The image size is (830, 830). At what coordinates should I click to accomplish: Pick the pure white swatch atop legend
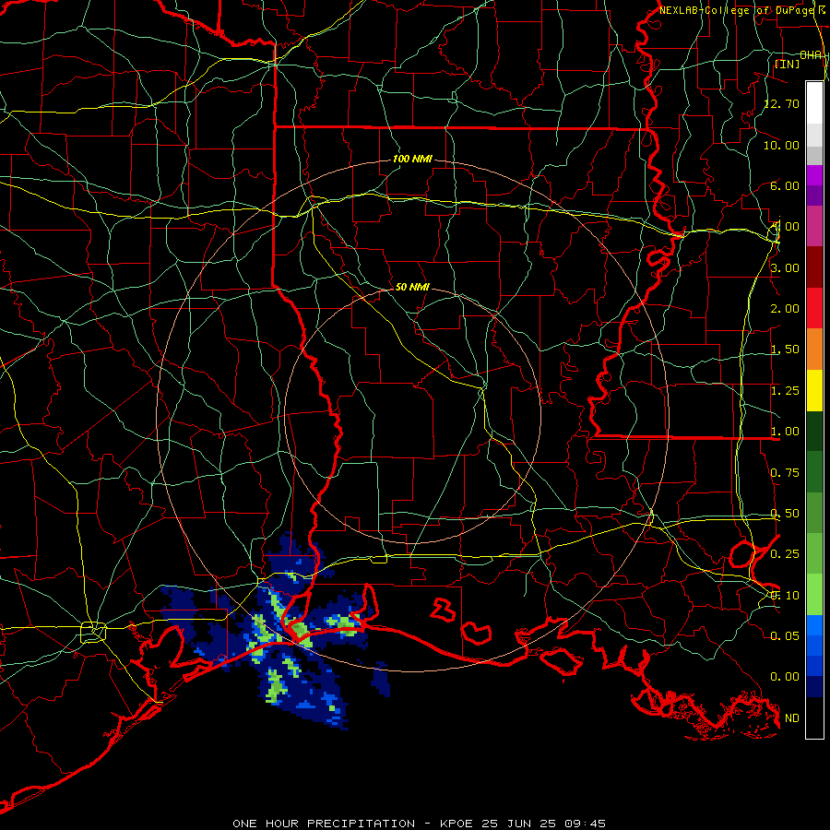tap(814, 103)
